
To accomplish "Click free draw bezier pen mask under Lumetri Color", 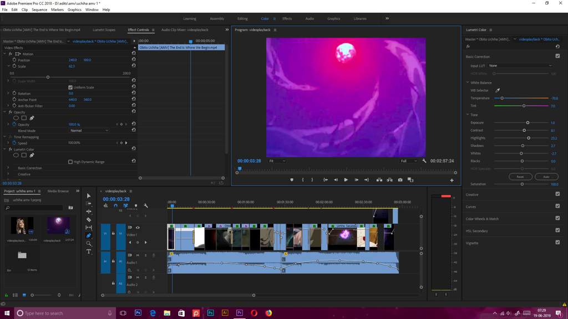I will pos(32,155).
